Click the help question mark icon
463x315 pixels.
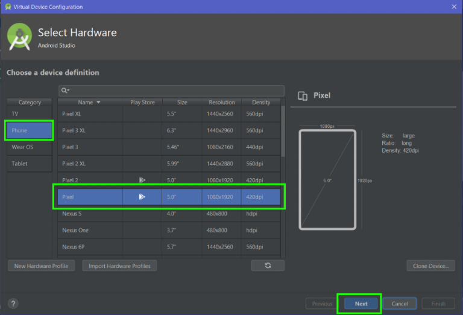(x=13, y=304)
